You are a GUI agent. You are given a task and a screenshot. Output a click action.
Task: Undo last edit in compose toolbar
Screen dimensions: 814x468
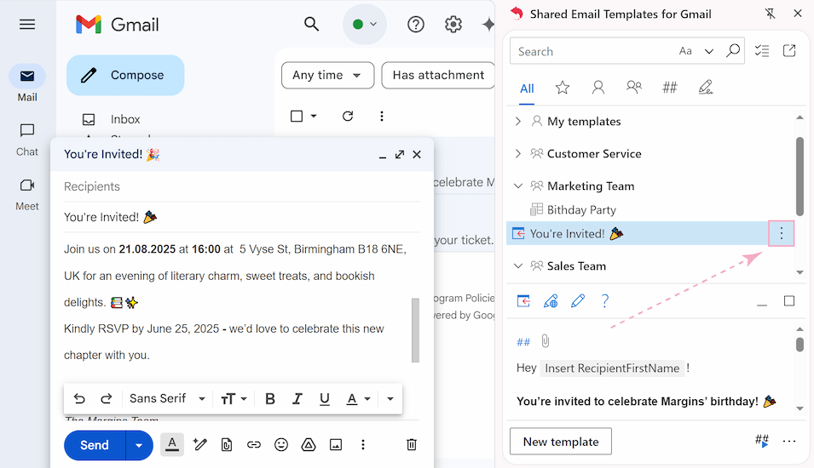[79, 398]
